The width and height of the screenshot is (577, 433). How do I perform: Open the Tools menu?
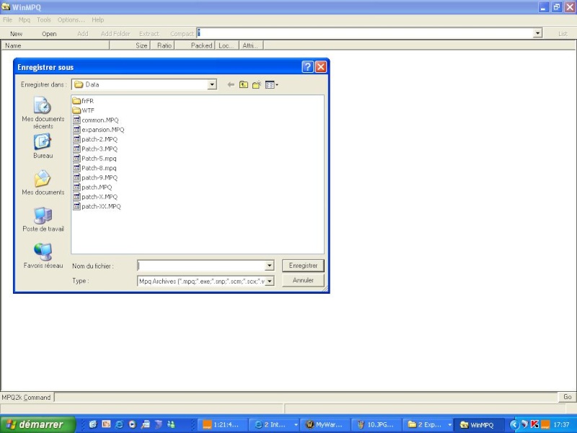coord(44,20)
